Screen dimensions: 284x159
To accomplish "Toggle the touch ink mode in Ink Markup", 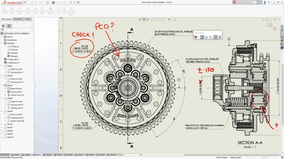I will pos(215,37).
